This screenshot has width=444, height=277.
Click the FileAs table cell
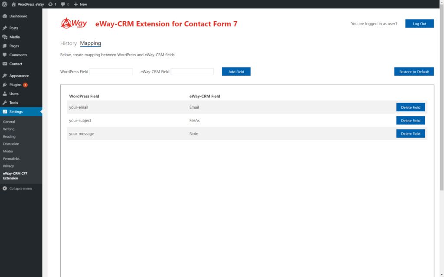coord(195,120)
